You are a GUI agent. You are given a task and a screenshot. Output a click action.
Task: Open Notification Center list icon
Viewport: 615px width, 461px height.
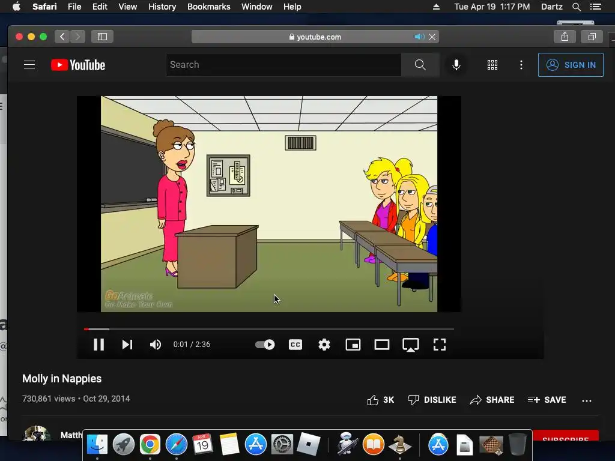(x=595, y=7)
